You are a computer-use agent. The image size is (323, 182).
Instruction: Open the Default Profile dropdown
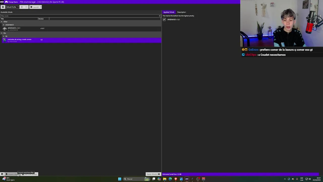(x=12, y=7)
